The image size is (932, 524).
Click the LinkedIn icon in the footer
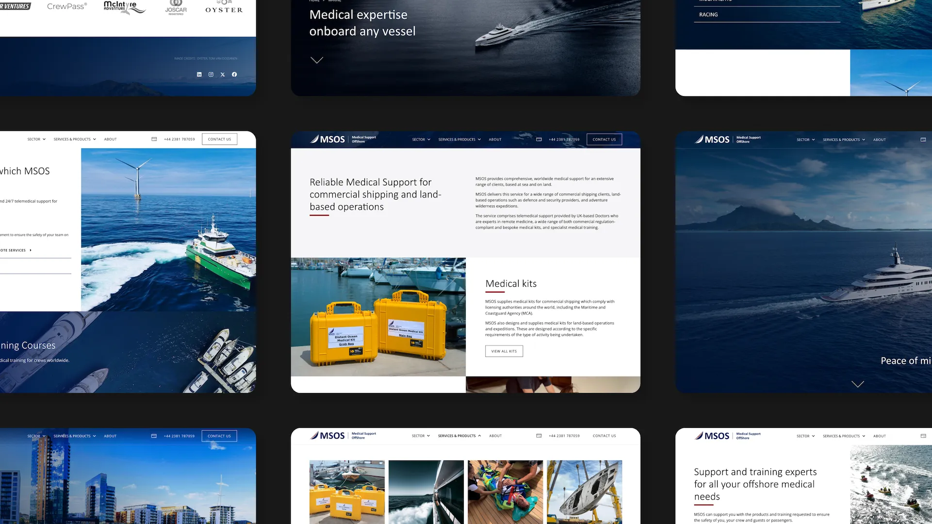[x=199, y=74]
